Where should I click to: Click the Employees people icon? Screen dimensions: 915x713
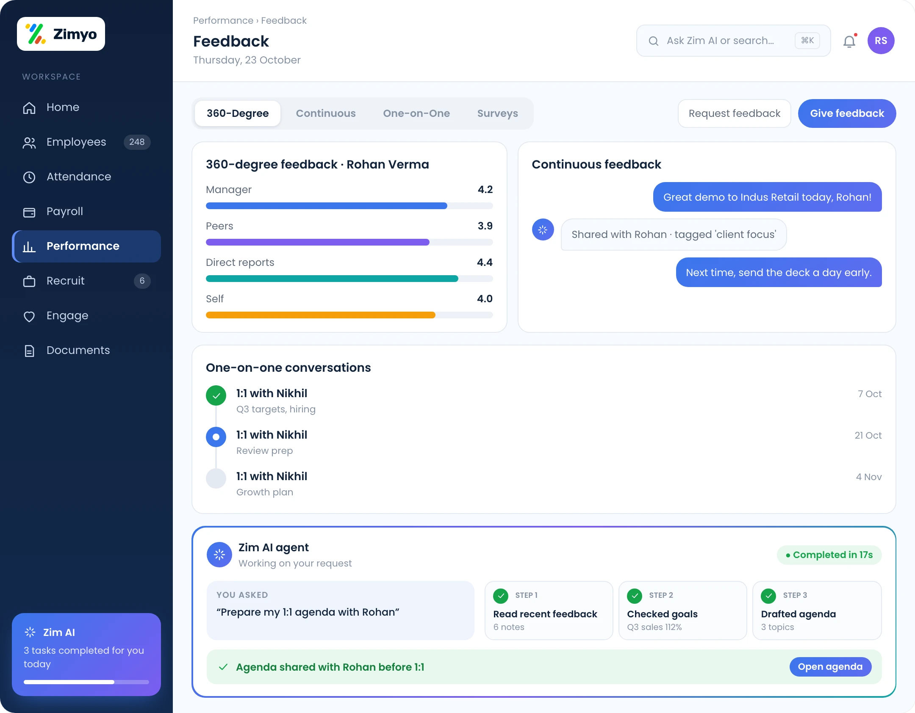pos(29,142)
